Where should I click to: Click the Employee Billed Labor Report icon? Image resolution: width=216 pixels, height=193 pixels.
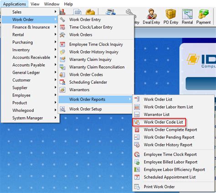point(137,162)
